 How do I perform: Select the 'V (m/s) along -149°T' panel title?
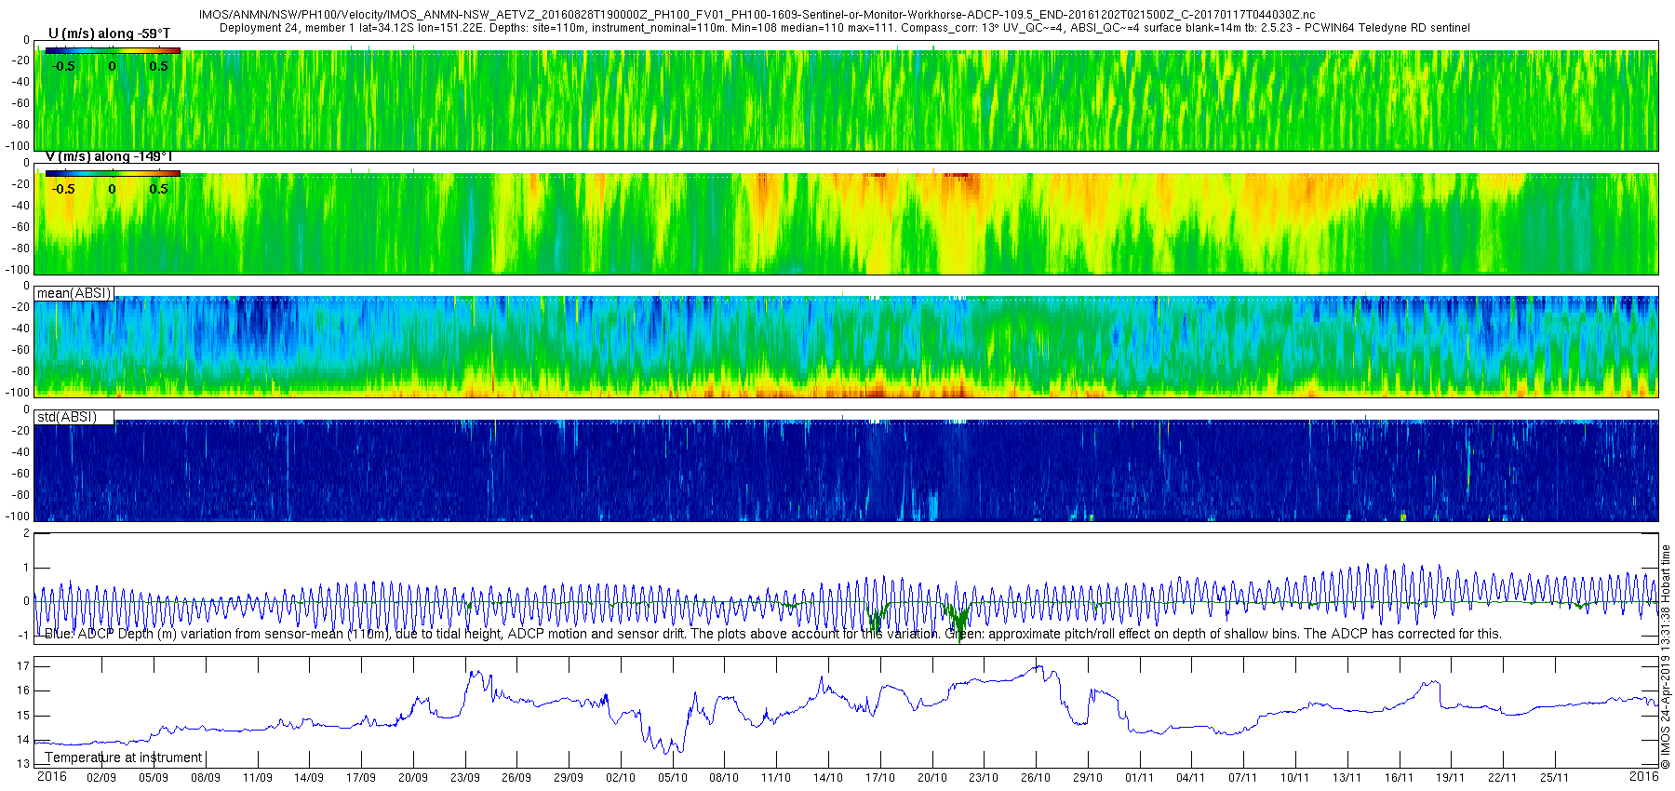click(x=109, y=156)
